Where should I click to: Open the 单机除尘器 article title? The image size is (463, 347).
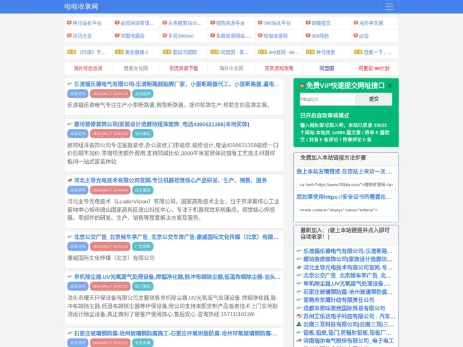(177, 277)
